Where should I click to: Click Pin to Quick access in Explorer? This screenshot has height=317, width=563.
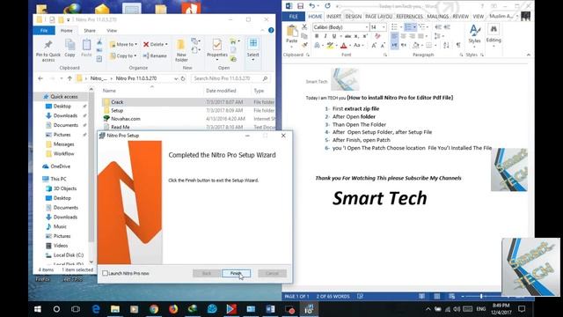(x=48, y=50)
